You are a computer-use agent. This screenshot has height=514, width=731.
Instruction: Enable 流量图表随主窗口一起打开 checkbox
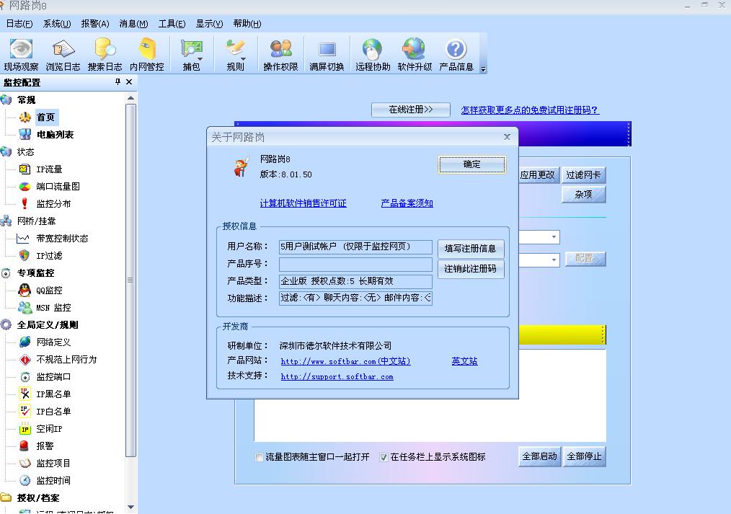pyautogui.click(x=259, y=457)
